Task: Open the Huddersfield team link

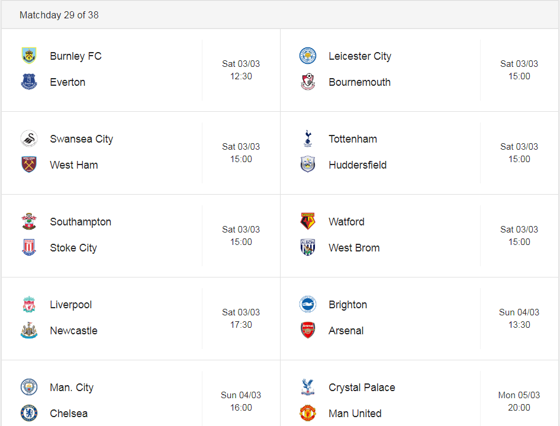Action: [358, 165]
